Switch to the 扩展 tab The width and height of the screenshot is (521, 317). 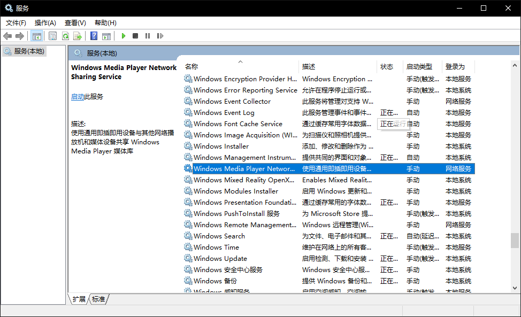pyautogui.click(x=79, y=299)
